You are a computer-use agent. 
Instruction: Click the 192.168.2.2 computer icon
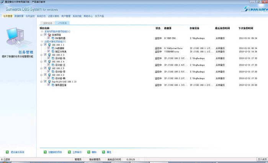tap(49, 75)
